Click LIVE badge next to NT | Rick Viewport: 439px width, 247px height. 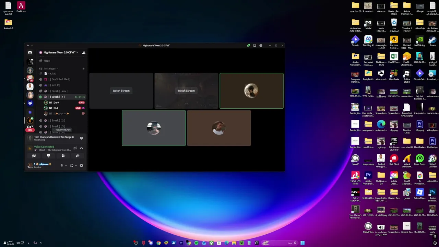(x=78, y=108)
